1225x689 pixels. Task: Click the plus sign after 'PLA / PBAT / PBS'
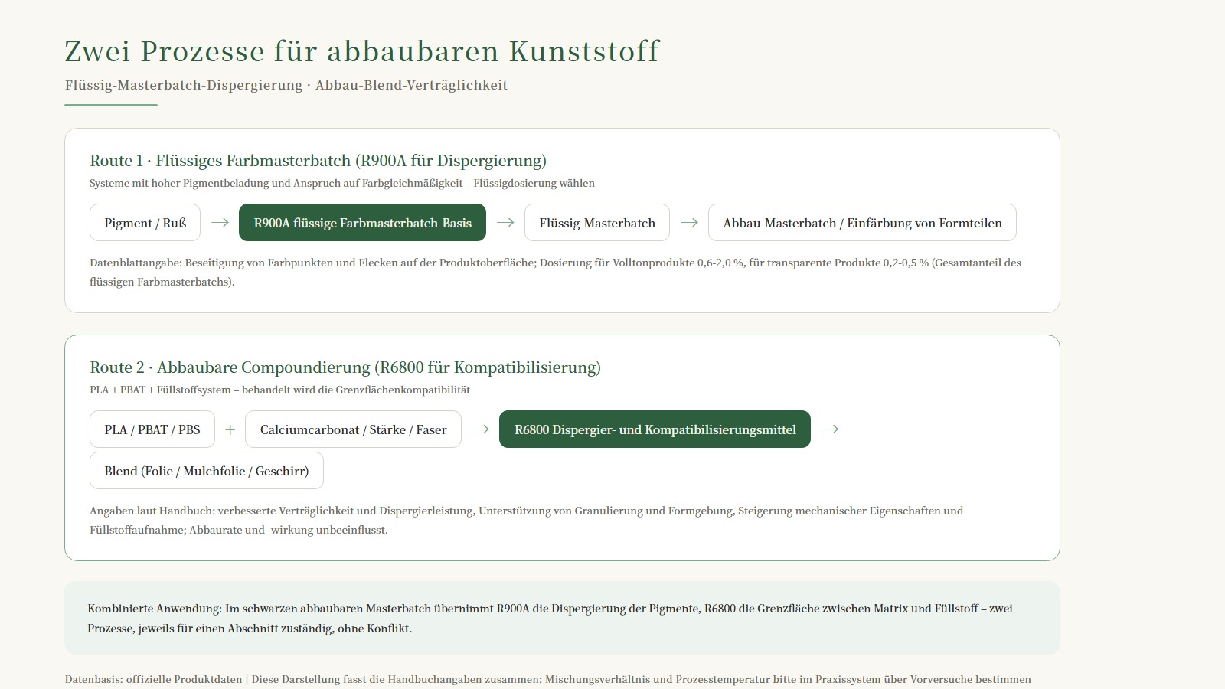(230, 430)
